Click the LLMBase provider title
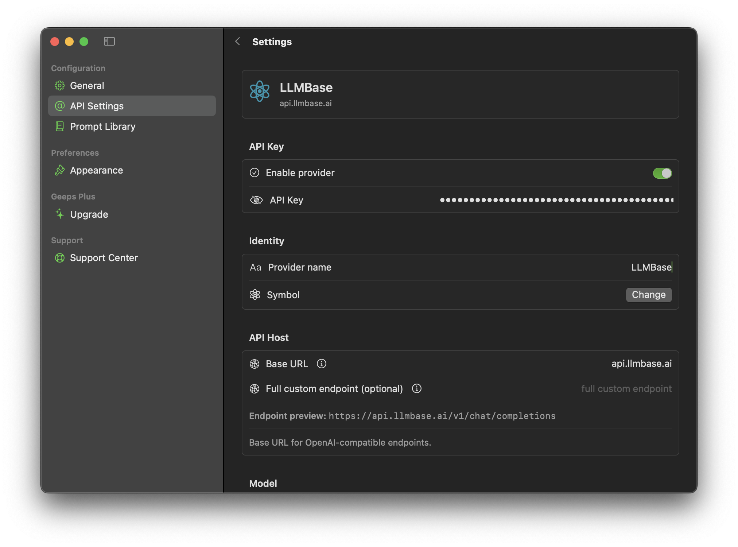738x547 pixels. tap(306, 88)
